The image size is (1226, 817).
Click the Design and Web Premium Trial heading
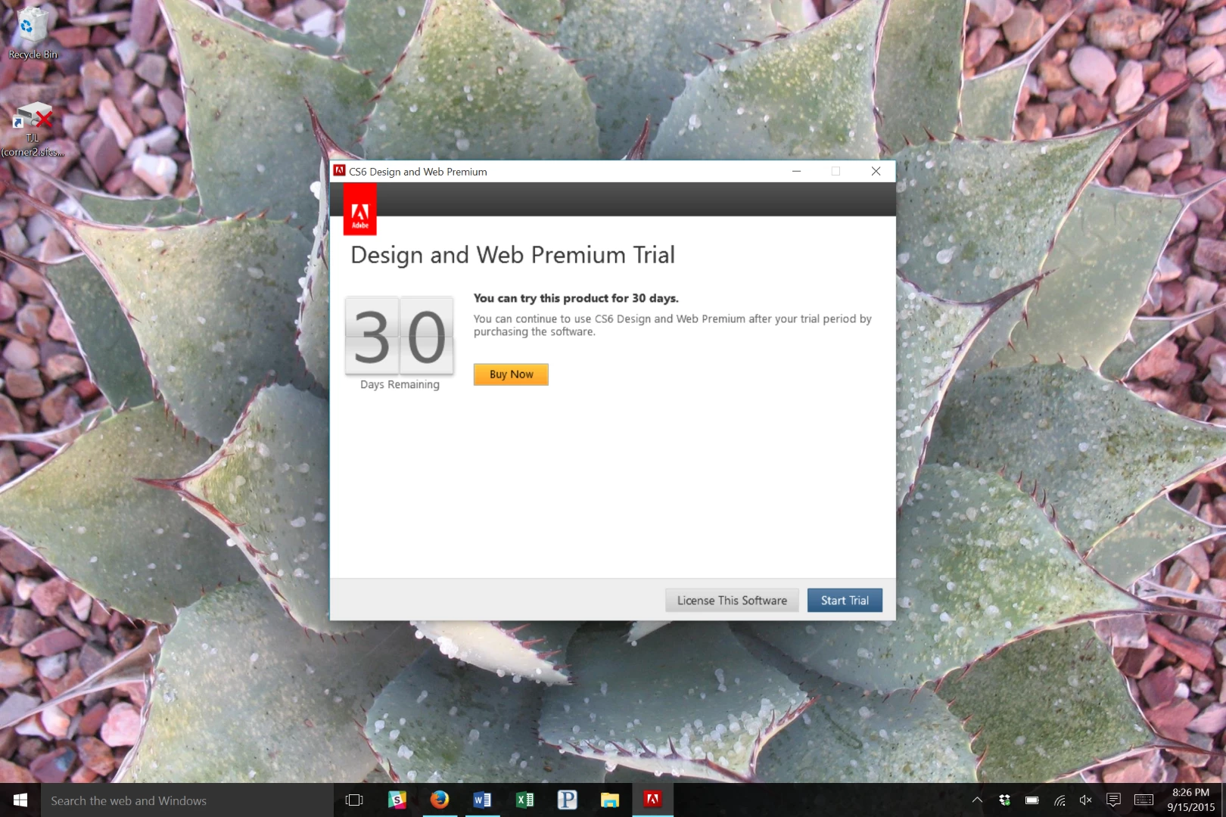coord(512,255)
